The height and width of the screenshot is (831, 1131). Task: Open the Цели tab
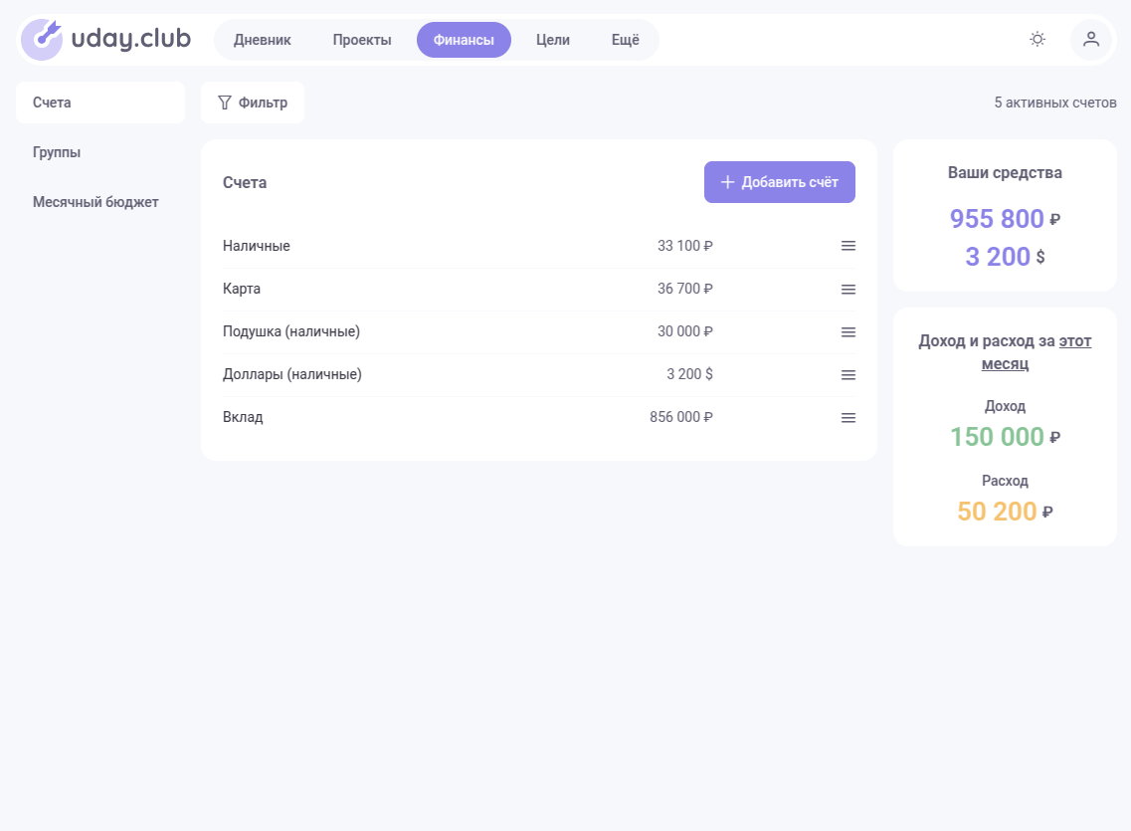pyautogui.click(x=553, y=40)
